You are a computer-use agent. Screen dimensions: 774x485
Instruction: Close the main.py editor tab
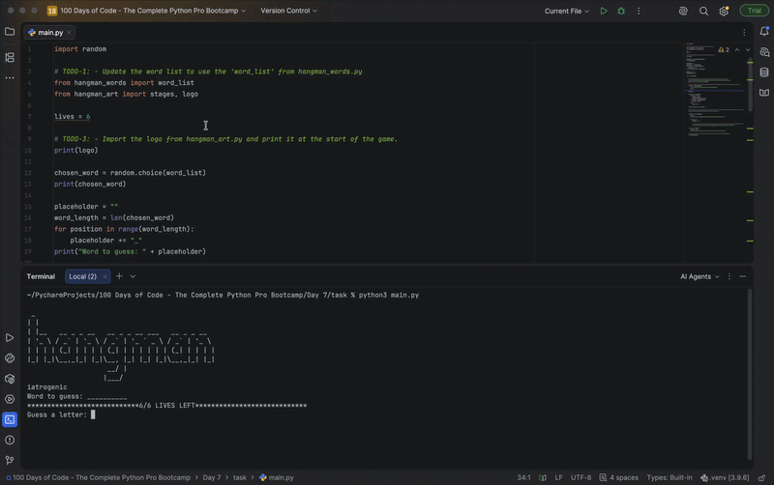point(69,33)
